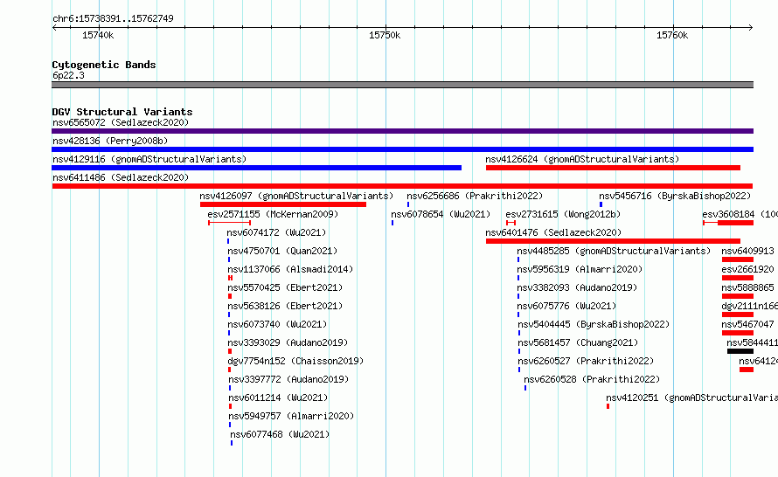Select the red nsv6411486 full-width bar
This screenshot has height=477, width=778.
pyautogui.click(x=402, y=186)
